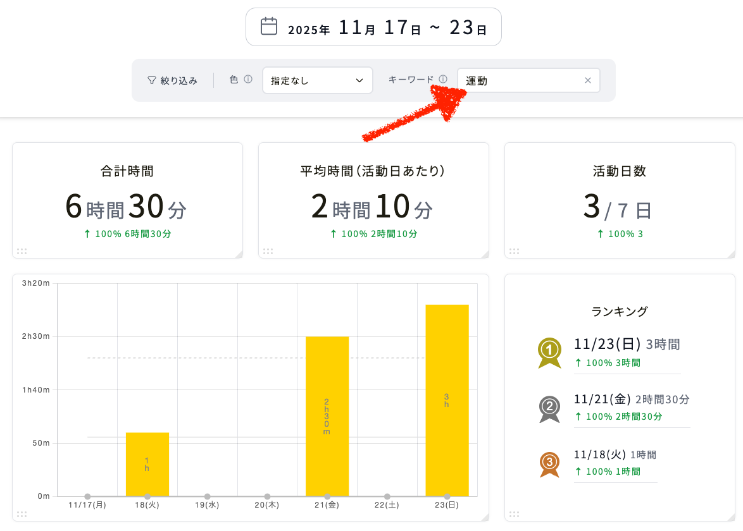Click the 3 / 7 日 value
Screen dimensions: 743x531
coord(618,208)
